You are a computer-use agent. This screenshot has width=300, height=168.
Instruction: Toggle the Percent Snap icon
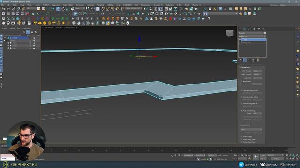coord(112,9)
